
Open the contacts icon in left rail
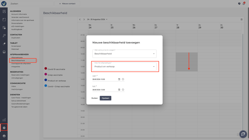point(4,11)
